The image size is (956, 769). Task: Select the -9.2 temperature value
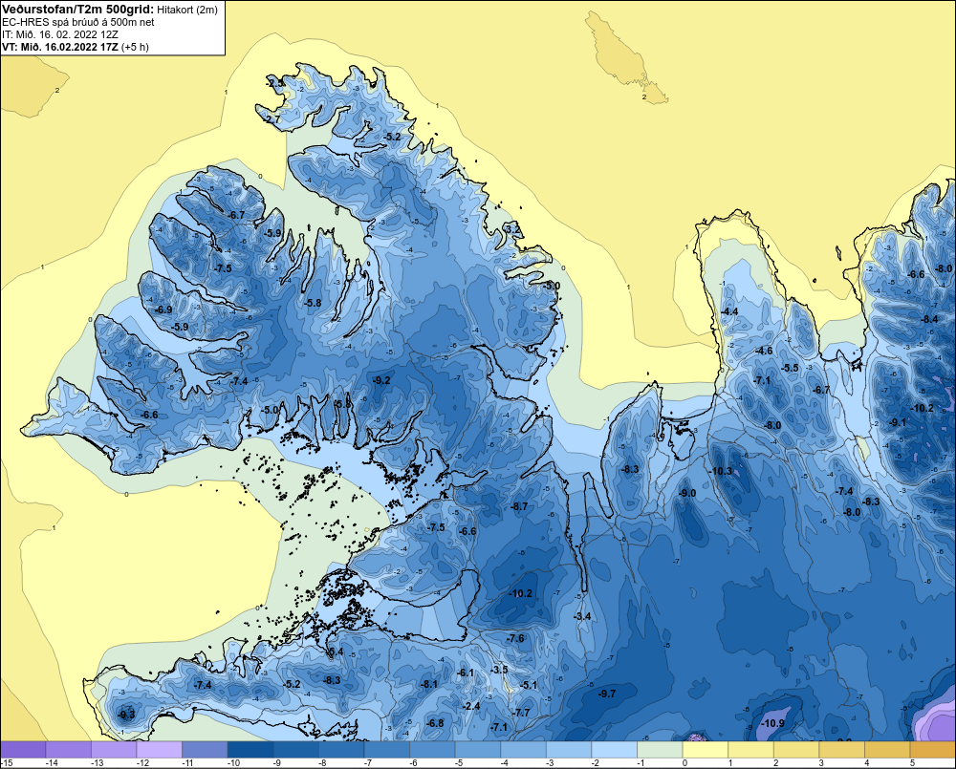pos(381,380)
